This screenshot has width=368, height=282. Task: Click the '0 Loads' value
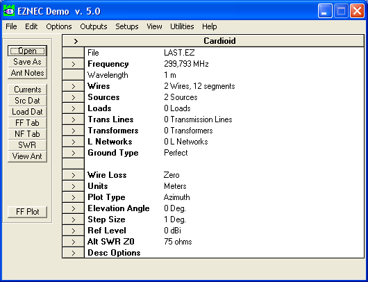pos(177,108)
